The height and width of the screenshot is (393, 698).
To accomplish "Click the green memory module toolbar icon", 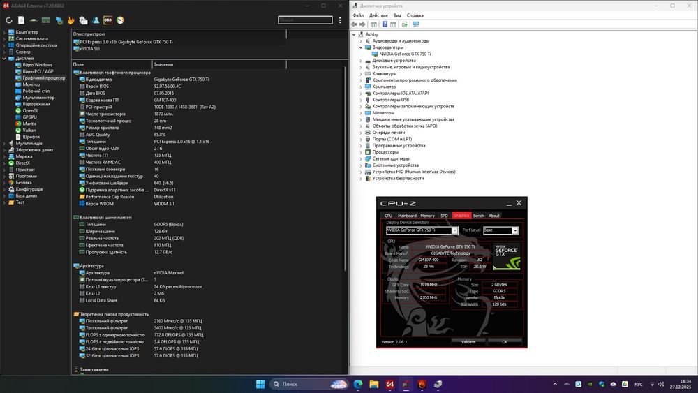I will click(x=46, y=20).
